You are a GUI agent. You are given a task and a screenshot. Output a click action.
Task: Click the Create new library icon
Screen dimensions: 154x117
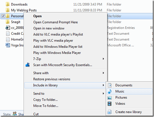coord(109,112)
